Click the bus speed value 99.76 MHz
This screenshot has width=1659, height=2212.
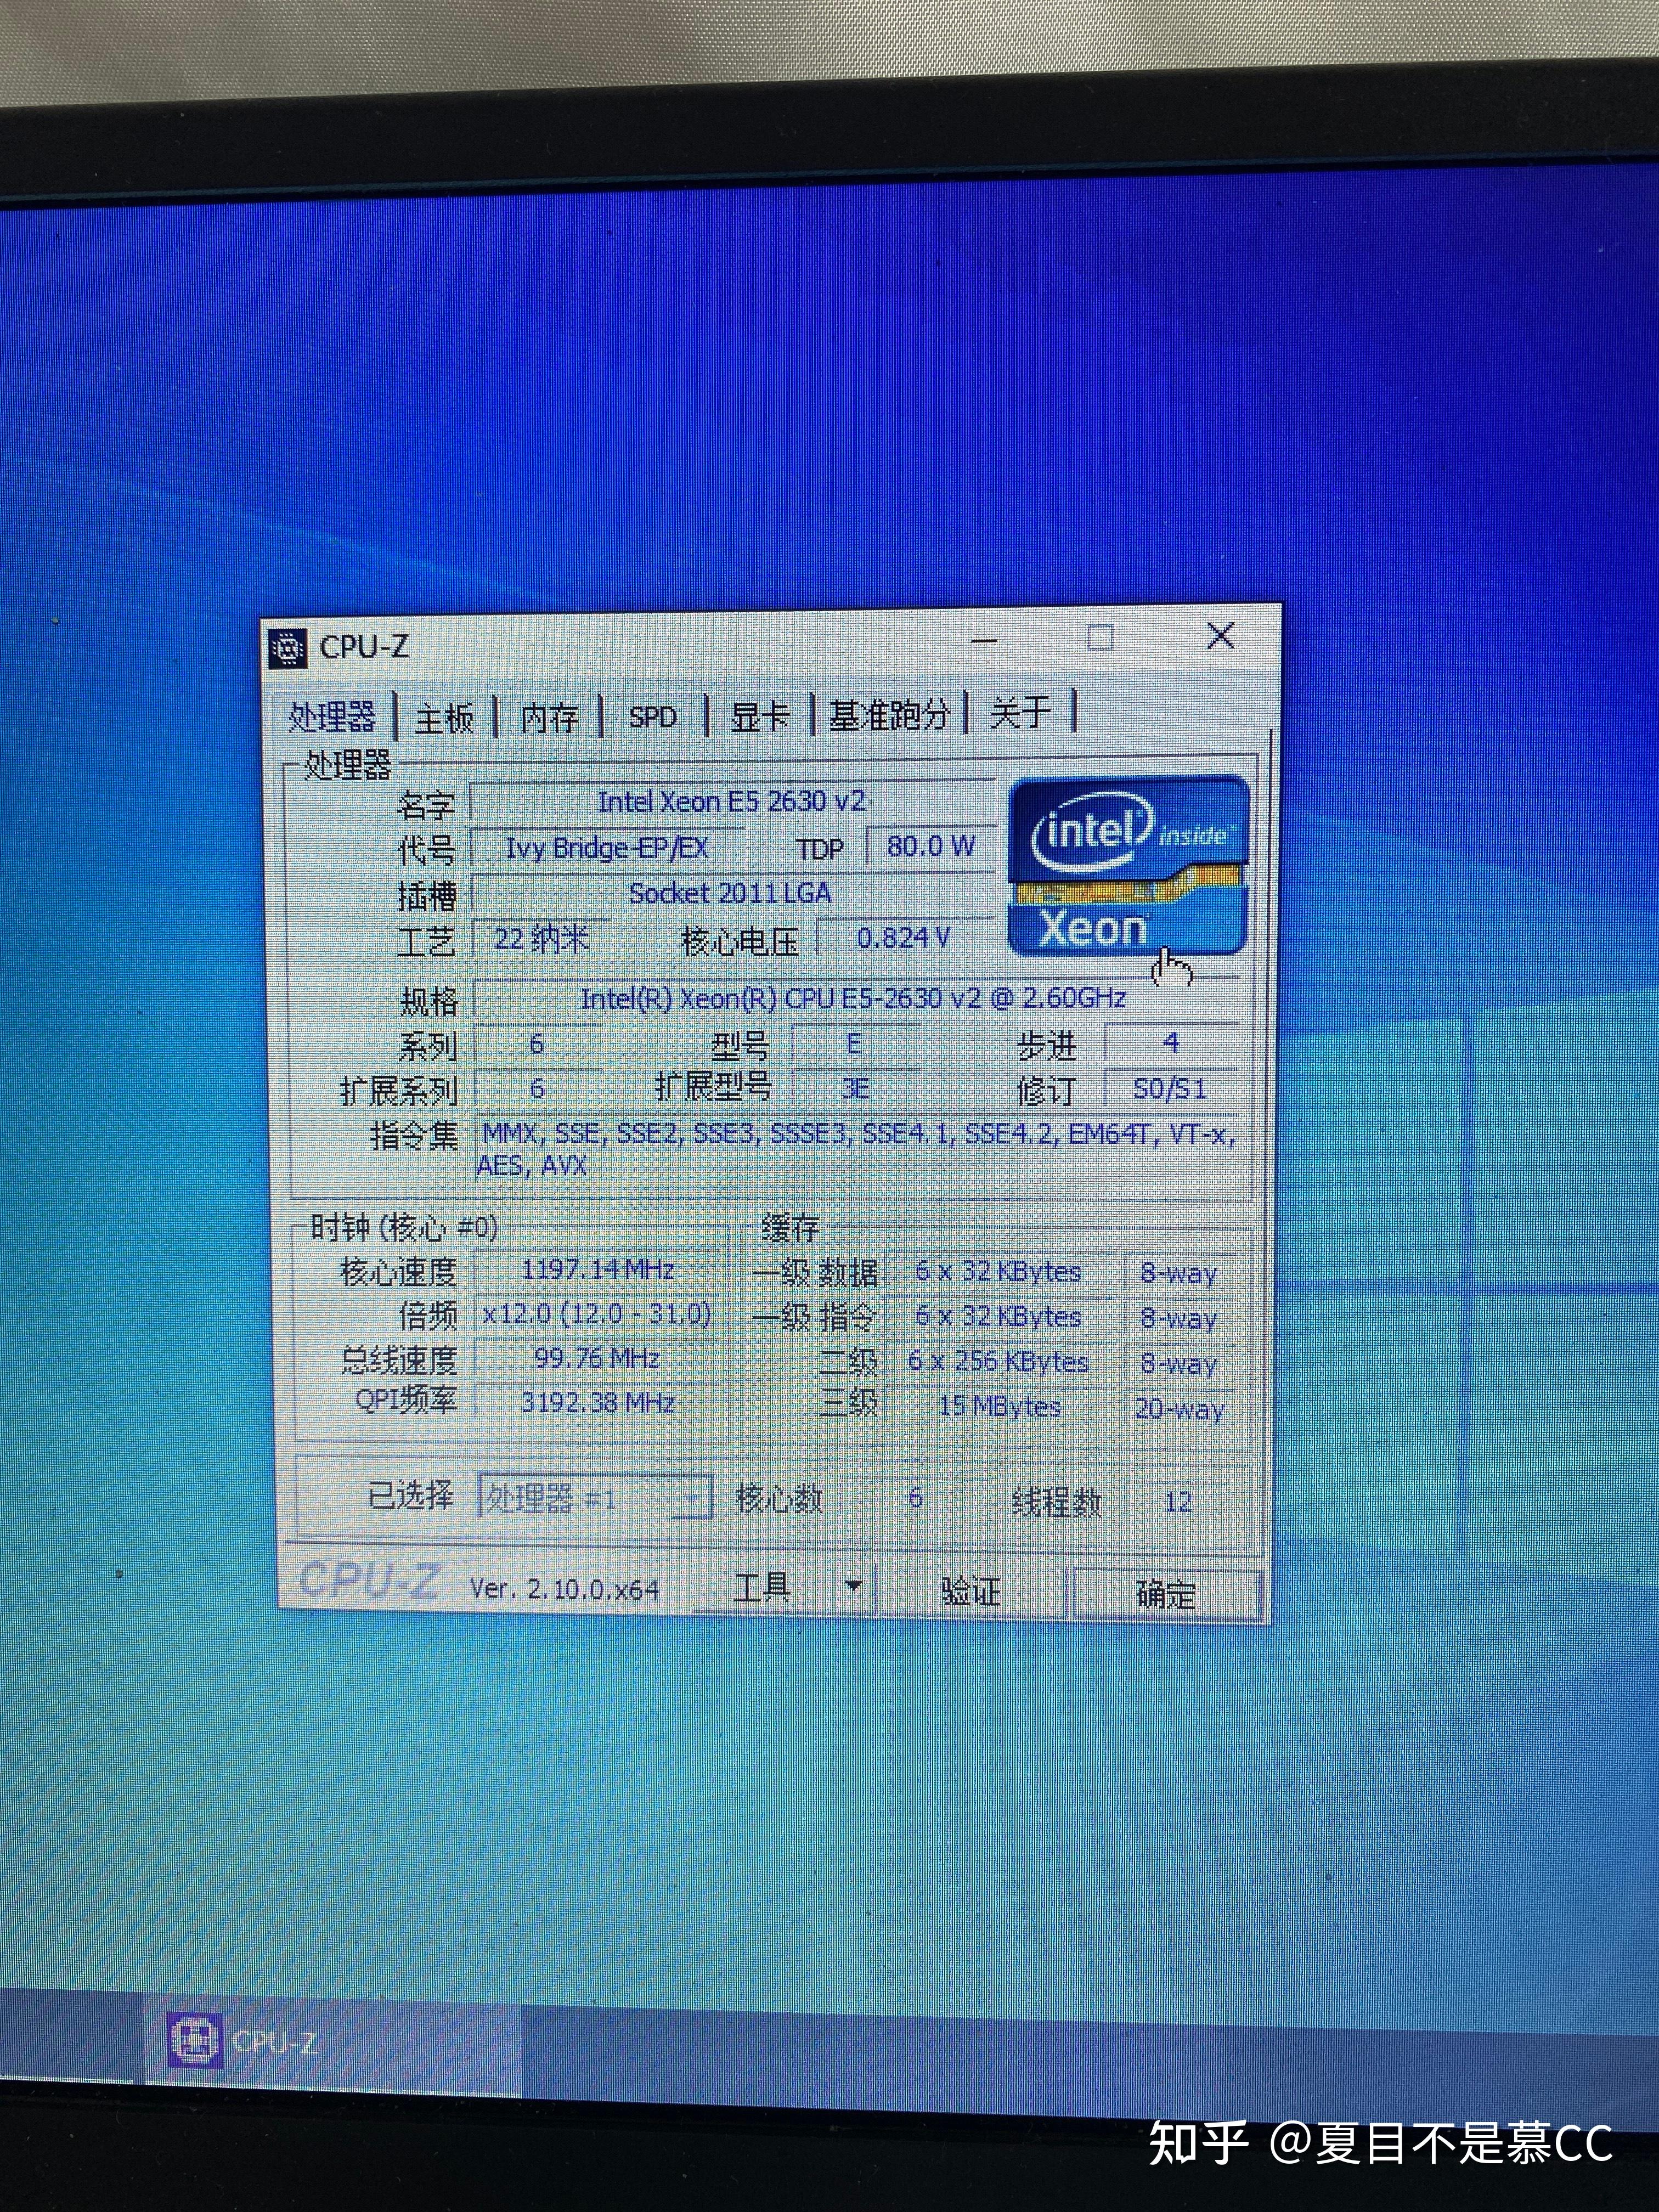[598, 1359]
